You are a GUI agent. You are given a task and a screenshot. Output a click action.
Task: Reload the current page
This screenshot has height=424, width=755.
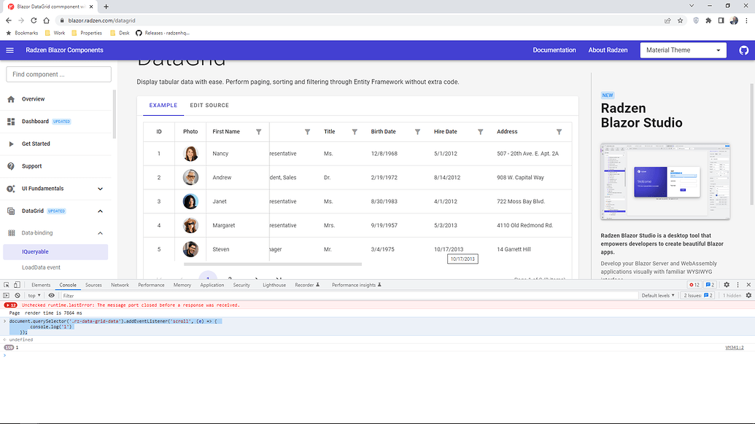click(x=34, y=20)
